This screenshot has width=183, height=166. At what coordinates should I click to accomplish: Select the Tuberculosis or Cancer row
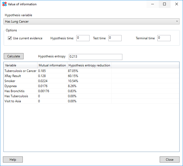pyautogui.click(x=20, y=71)
